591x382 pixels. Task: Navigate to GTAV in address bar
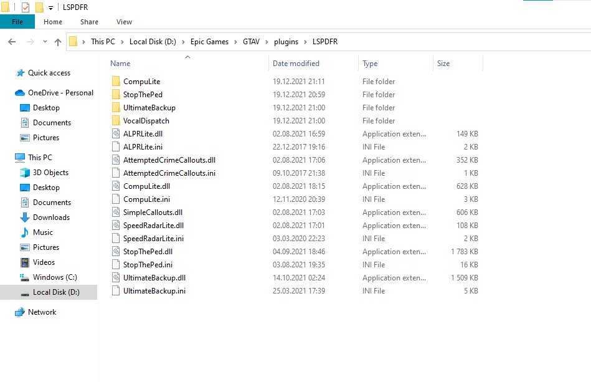tap(251, 42)
